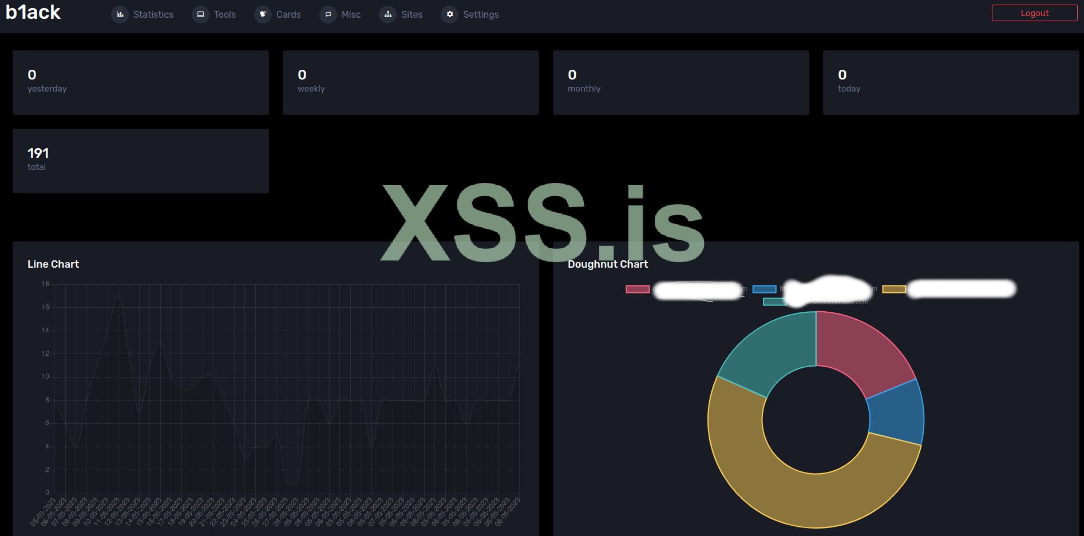
Task: Click the Sites sitemap icon
Action: click(x=387, y=14)
